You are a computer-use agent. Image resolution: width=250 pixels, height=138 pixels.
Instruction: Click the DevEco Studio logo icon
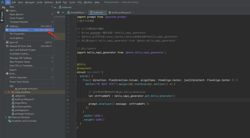point(2,2)
